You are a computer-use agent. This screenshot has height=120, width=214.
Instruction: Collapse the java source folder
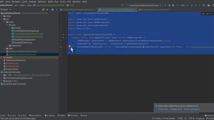click(7, 25)
